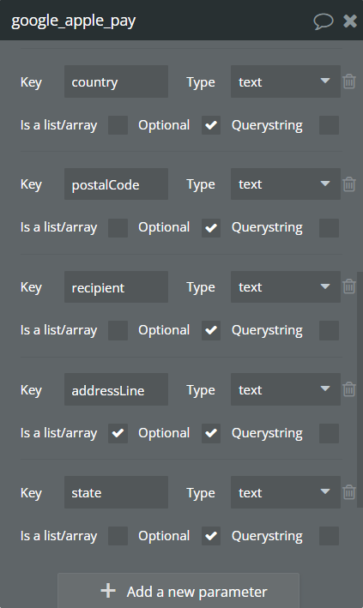363x608 pixels.
Task: Open the Type dropdown for postalCode
Action: click(286, 184)
